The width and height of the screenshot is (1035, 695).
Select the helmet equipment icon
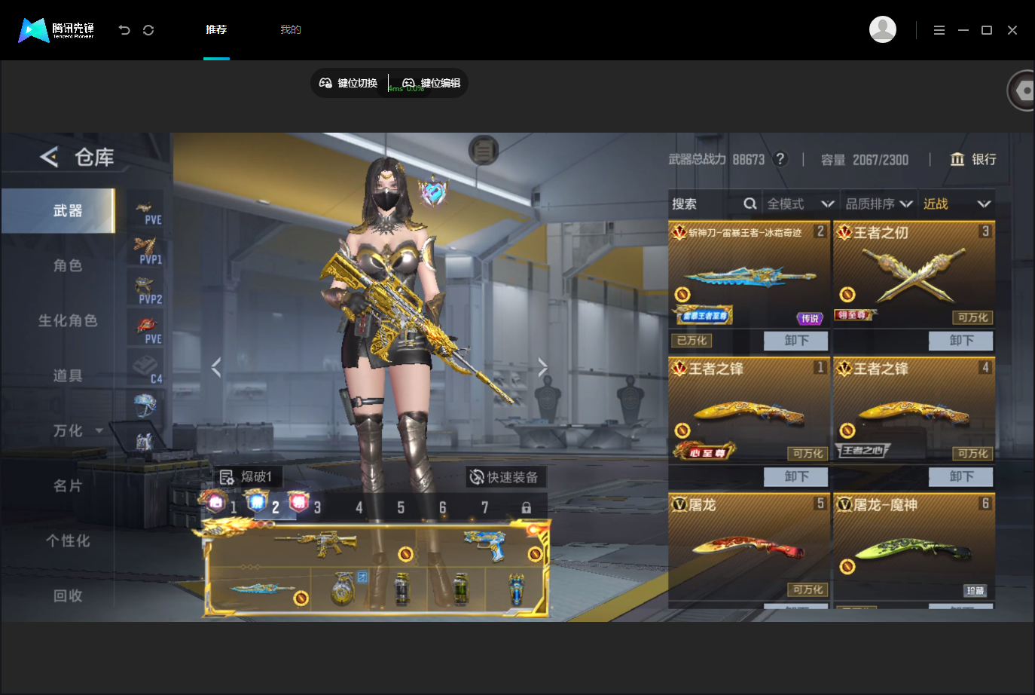(x=145, y=406)
